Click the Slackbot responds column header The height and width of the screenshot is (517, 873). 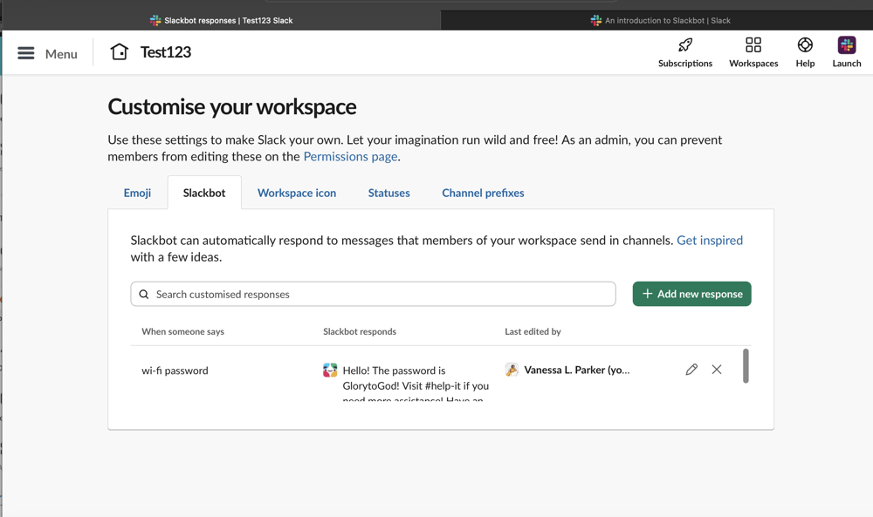[x=360, y=331]
